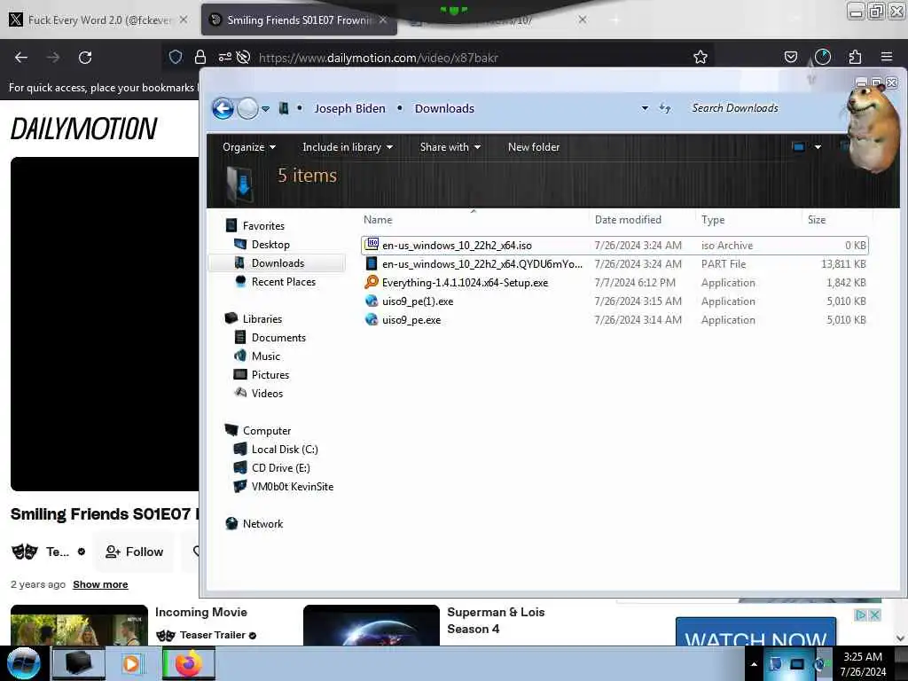Select Downloads in the breadcrumb path

coord(444,109)
